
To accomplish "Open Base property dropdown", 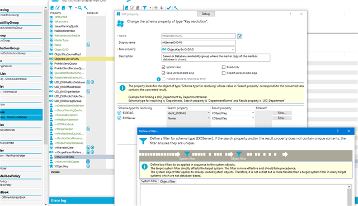I will [233, 50].
